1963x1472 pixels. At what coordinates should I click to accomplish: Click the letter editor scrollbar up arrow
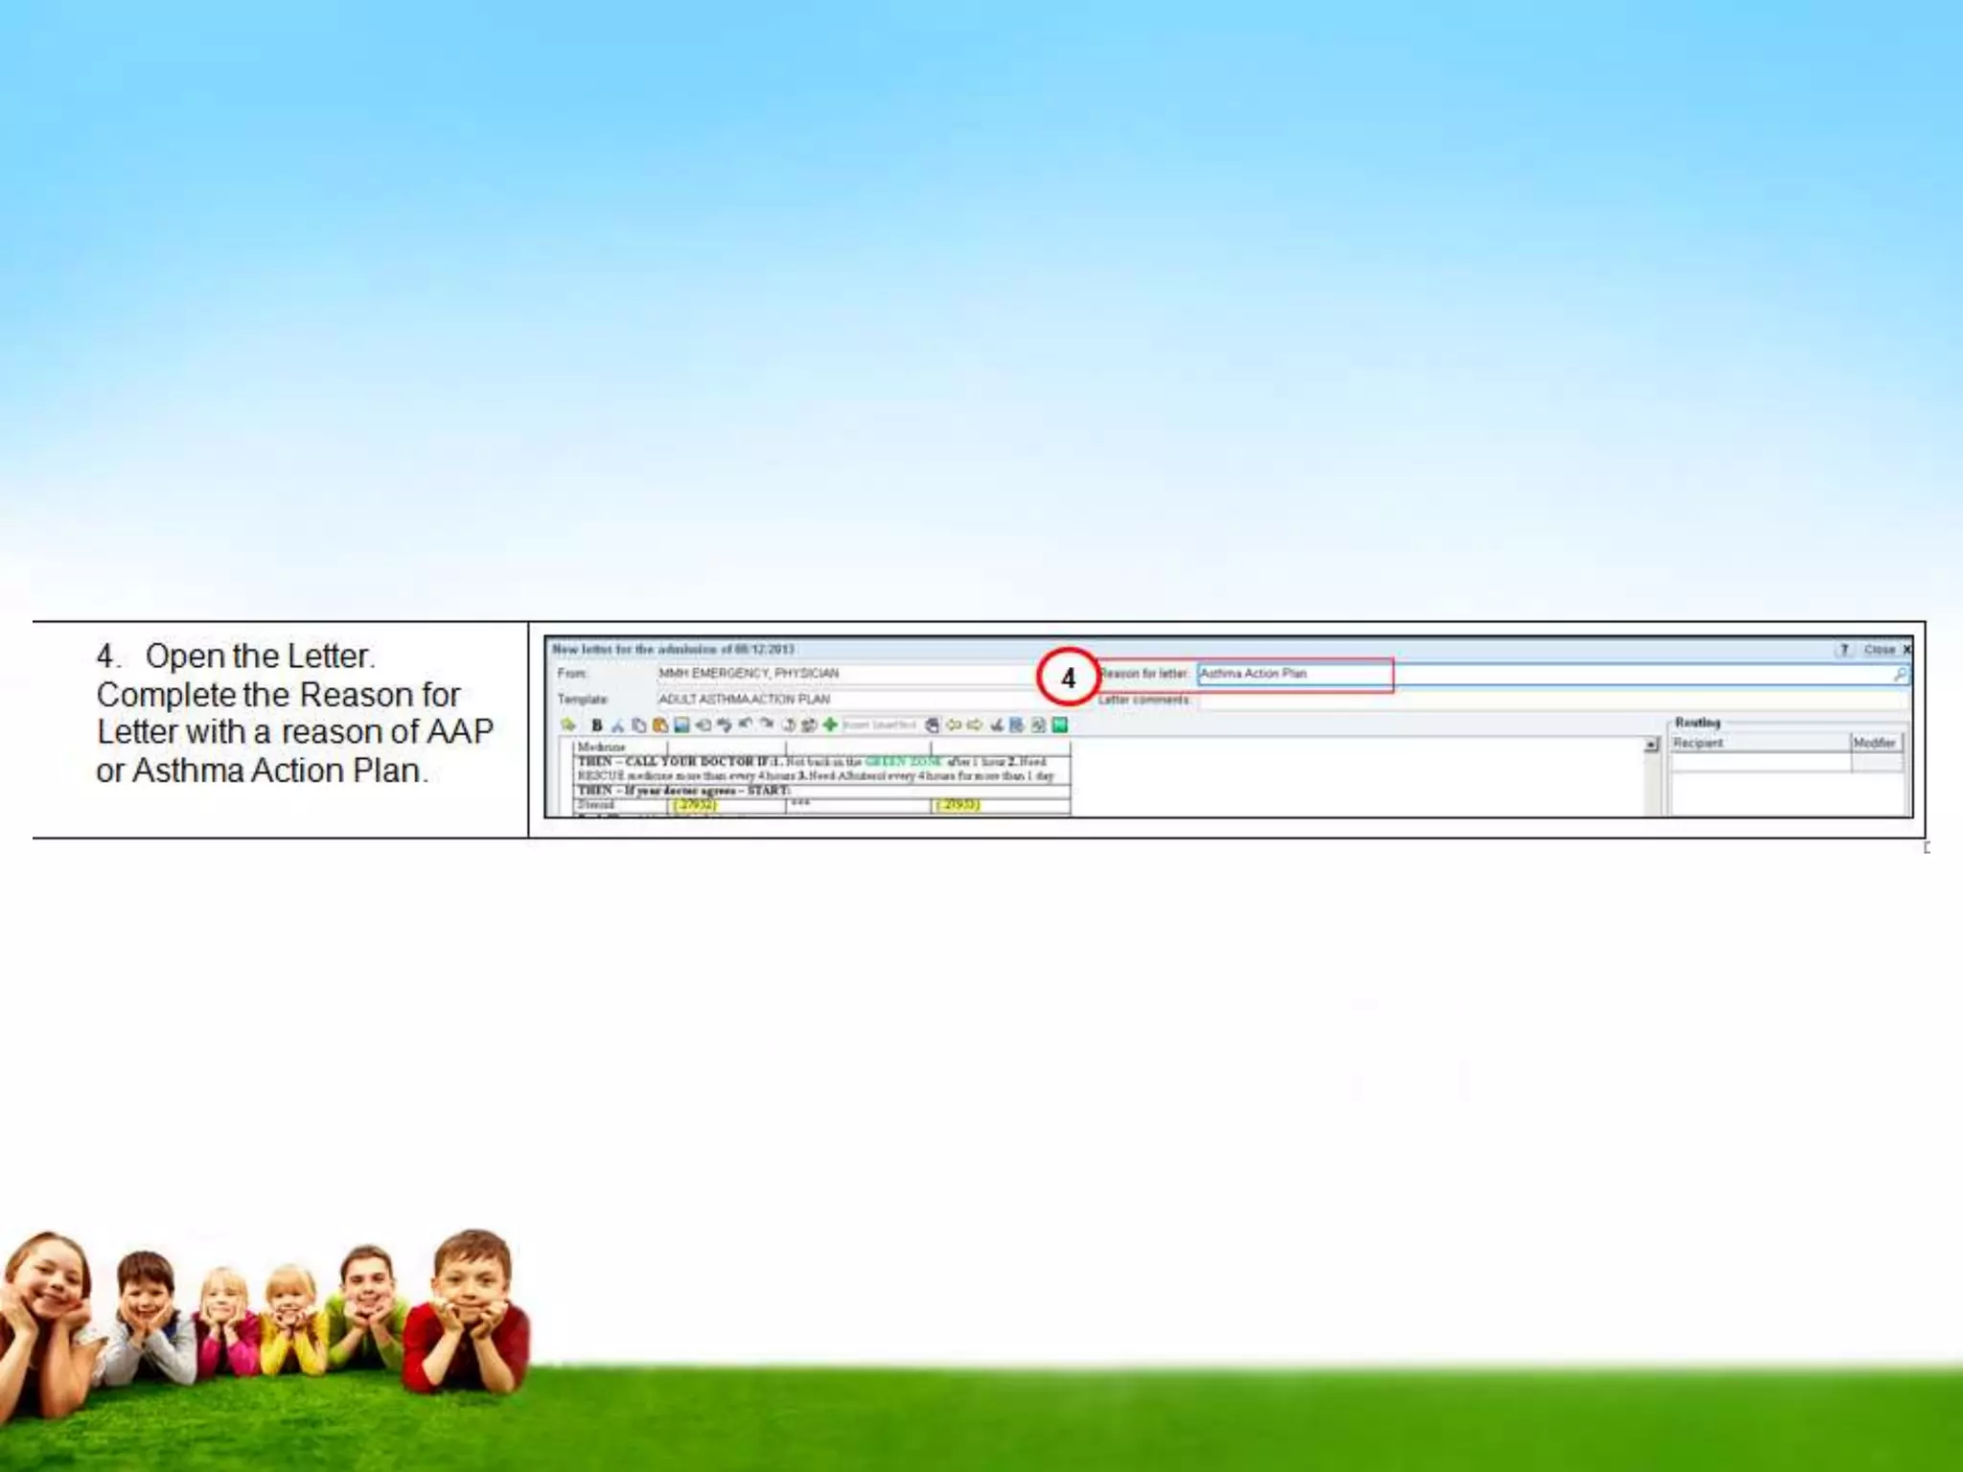point(1651,745)
